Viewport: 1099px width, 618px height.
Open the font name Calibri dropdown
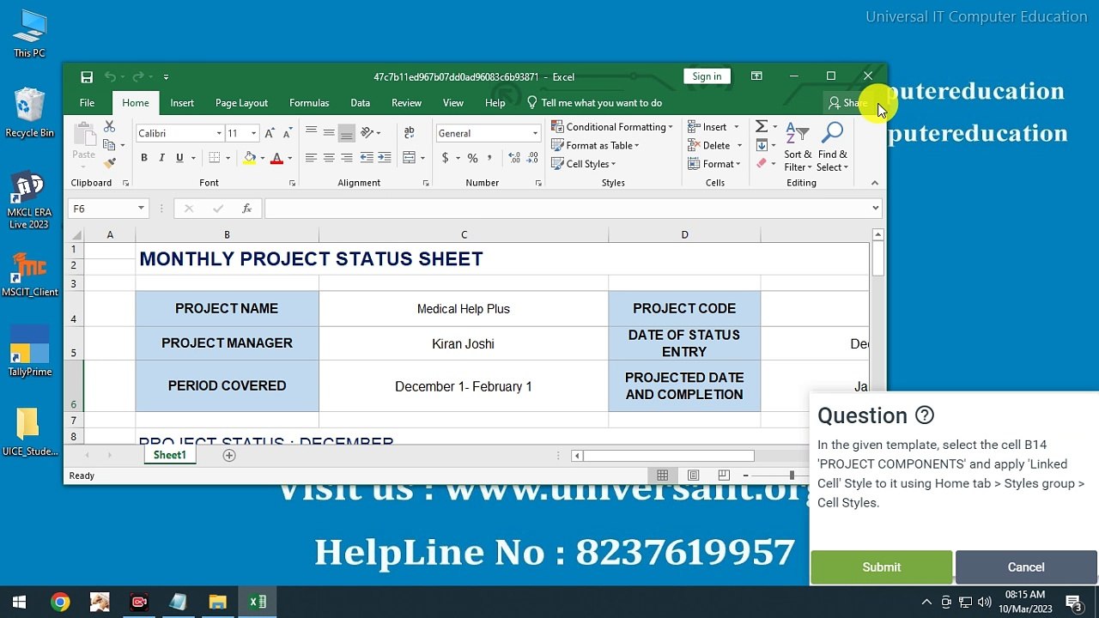click(x=219, y=133)
